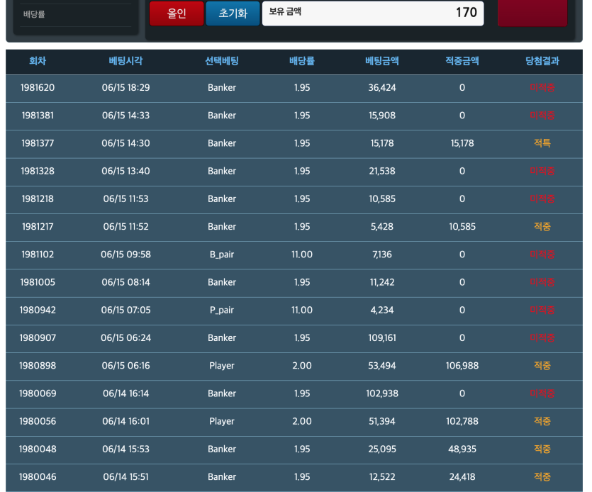This screenshot has height=492, width=592.
Task: Click odds 11.00 in row 1980942
Action: tap(301, 310)
